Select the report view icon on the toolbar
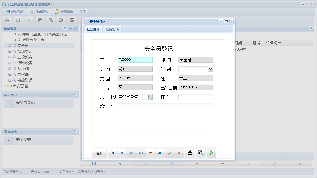Image resolution: width=317 pixels, height=178 pixels. (x=18, y=20)
